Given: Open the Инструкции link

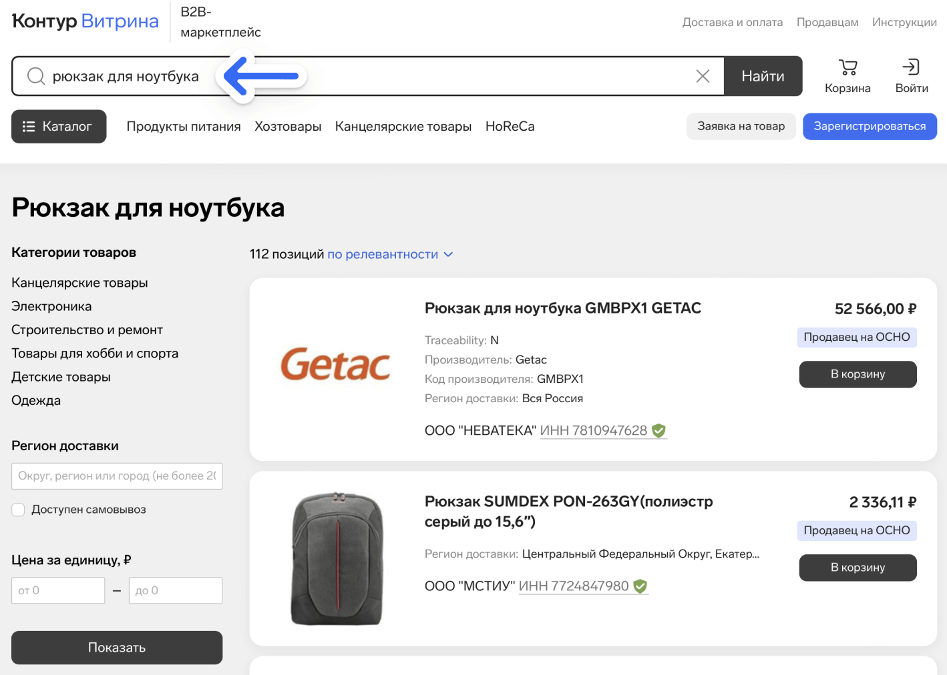Looking at the screenshot, I should (x=904, y=22).
